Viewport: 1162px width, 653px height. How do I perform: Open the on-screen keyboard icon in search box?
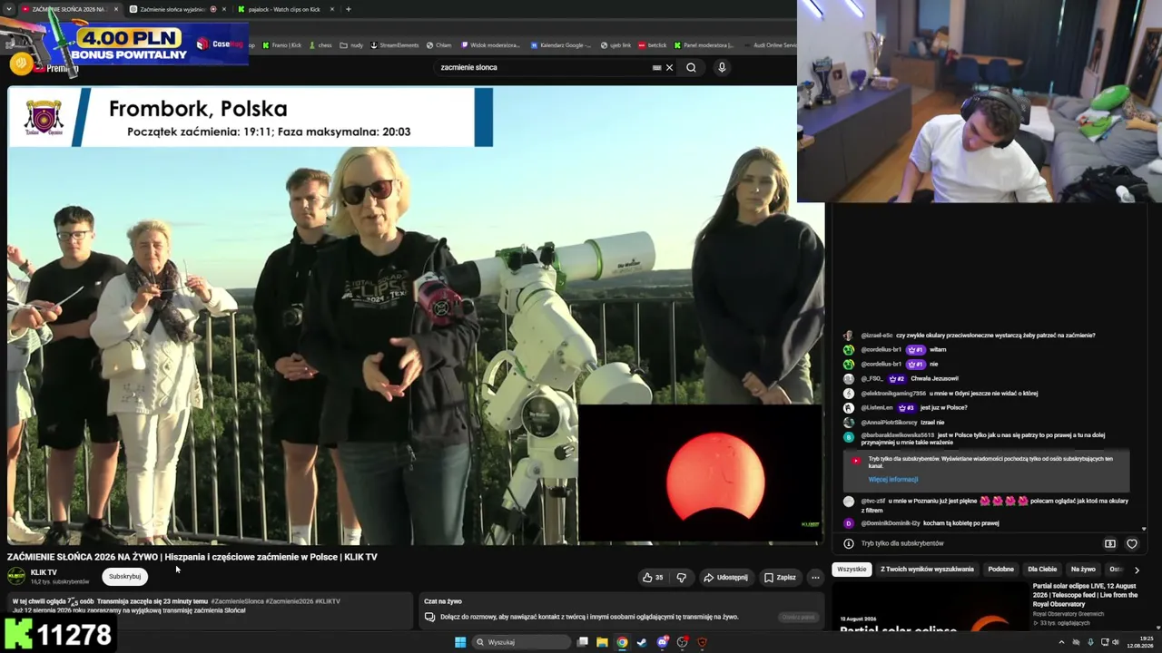(x=656, y=67)
